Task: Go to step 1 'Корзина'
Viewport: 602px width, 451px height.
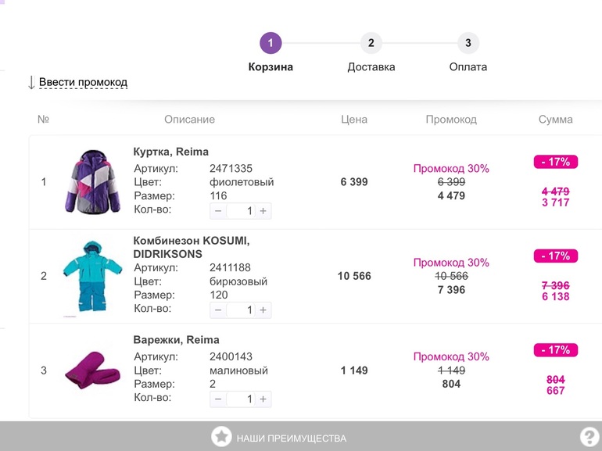Action: point(271,43)
